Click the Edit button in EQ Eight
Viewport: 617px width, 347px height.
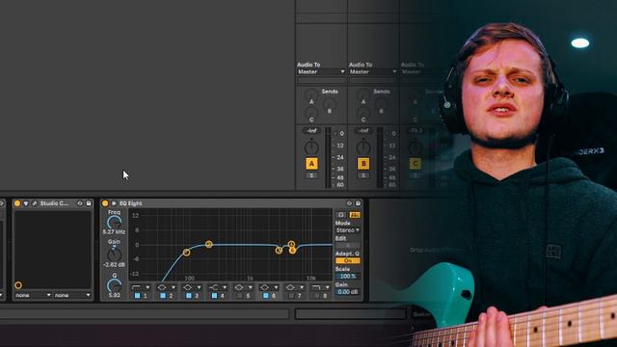pyautogui.click(x=348, y=246)
